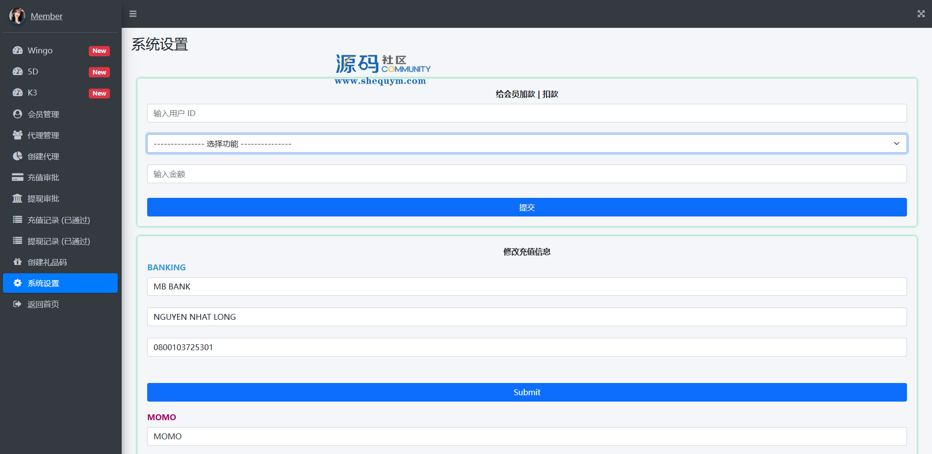Click the fullscreen expand icon

(921, 14)
